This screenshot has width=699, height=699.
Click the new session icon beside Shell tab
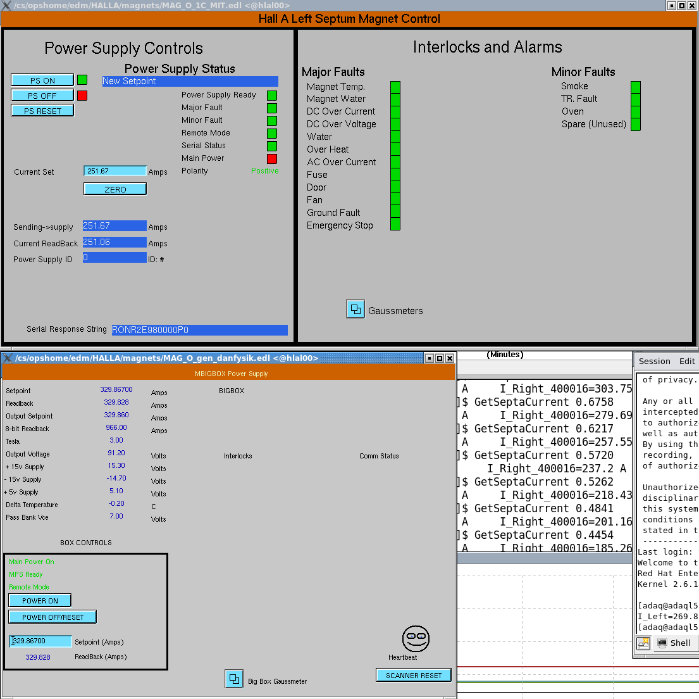coord(643,643)
